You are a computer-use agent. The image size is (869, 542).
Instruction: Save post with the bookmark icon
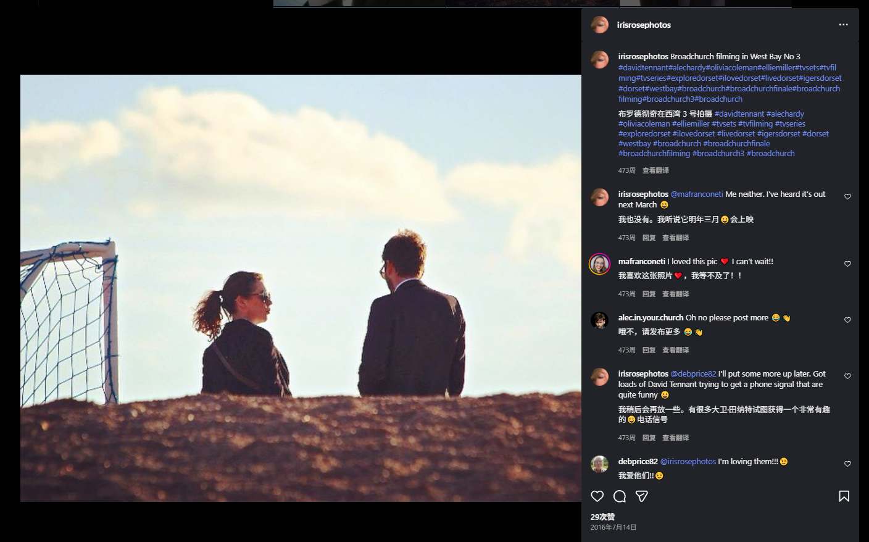844,496
